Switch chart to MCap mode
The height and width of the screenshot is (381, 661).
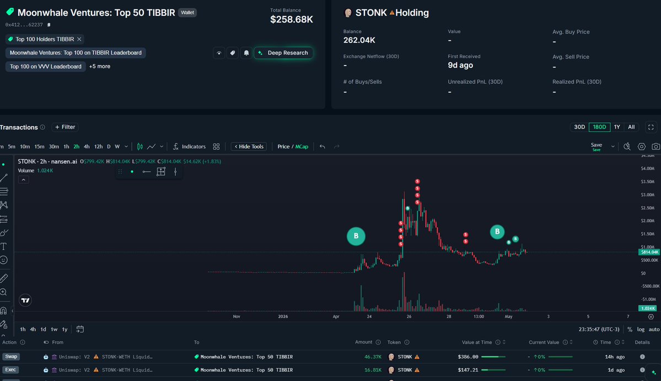[x=302, y=147]
